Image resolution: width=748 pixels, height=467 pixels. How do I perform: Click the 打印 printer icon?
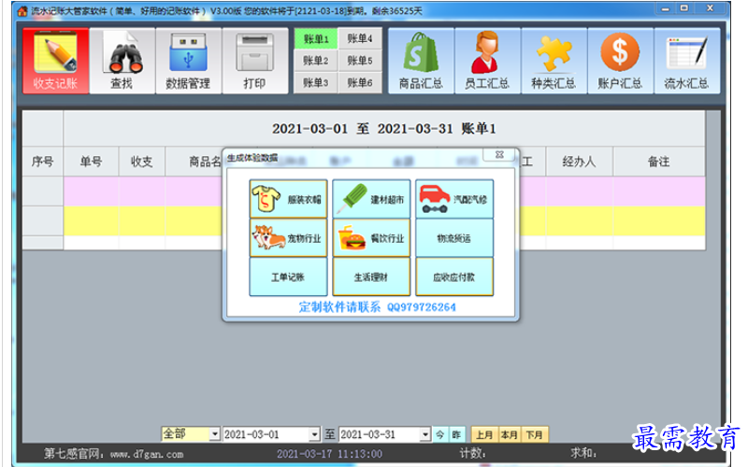point(254,61)
